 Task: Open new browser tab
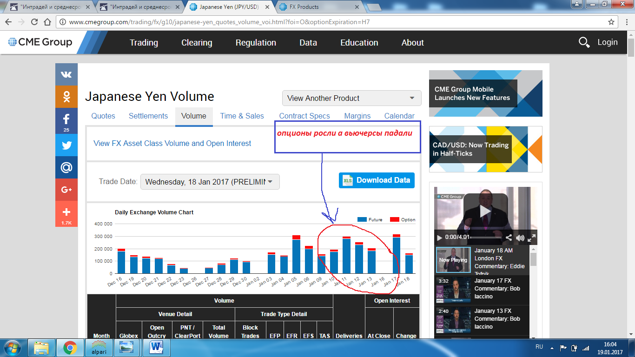[374, 7]
